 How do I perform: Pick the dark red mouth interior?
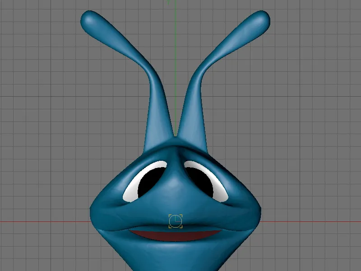tap(176, 235)
